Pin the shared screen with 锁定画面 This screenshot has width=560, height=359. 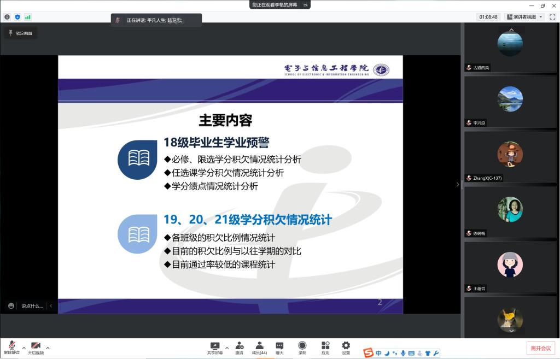20,33
